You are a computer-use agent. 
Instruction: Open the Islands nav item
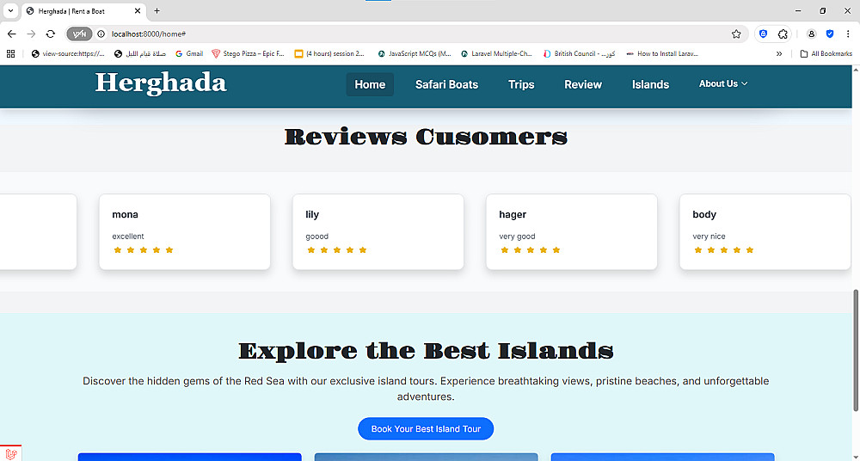point(650,84)
